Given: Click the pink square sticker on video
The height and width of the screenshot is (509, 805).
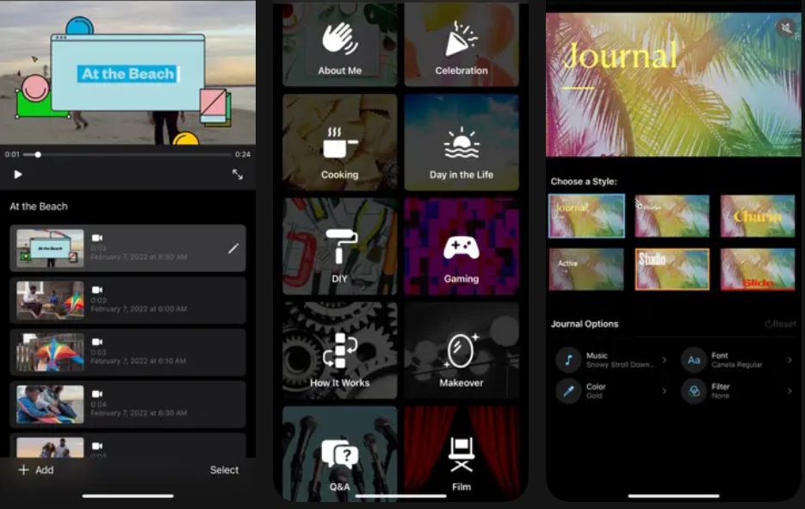Looking at the screenshot, I should click(214, 103).
